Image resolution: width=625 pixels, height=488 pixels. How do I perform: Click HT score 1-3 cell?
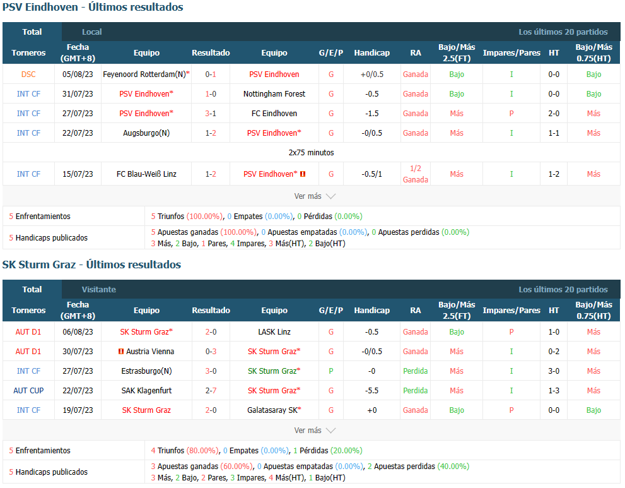(x=554, y=391)
